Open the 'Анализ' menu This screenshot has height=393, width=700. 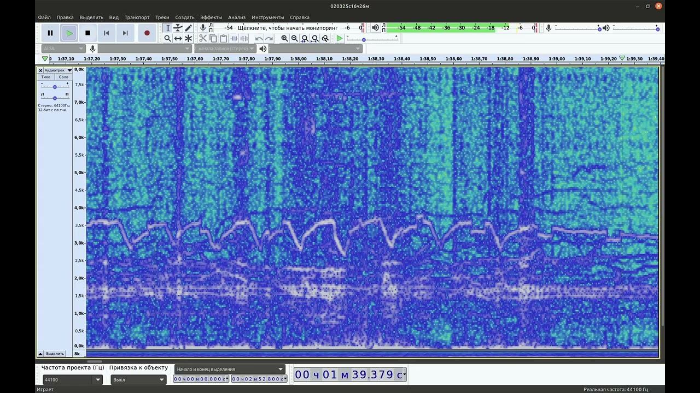pyautogui.click(x=237, y=17)
